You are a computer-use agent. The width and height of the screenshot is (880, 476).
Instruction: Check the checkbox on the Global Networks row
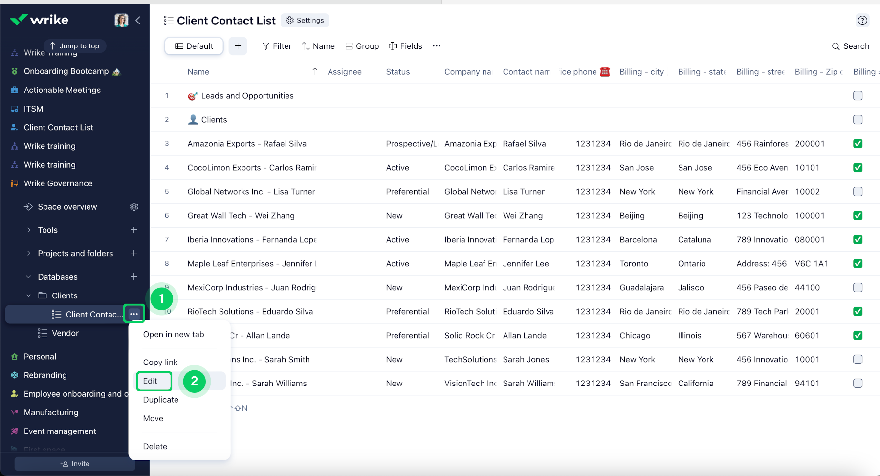[858, 191]
